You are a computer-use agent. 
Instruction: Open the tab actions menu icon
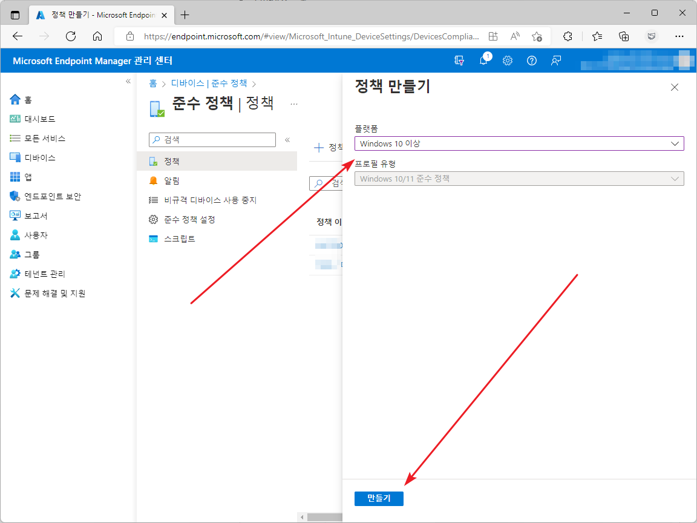coord(15,15)
